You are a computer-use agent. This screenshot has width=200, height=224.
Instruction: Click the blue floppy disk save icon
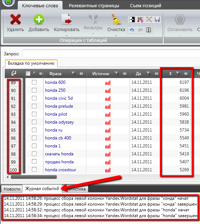click(157, 20)
